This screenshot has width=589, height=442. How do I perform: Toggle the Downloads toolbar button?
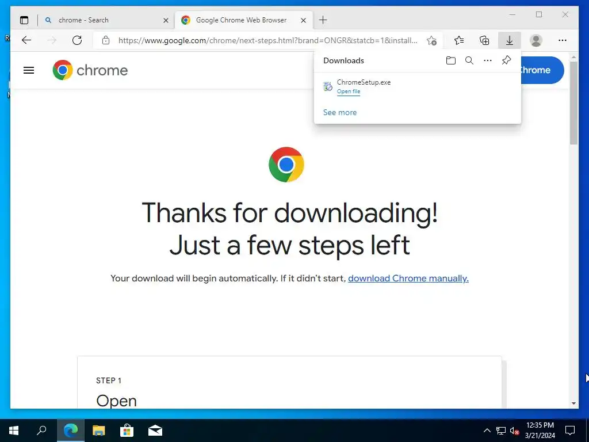pos(510,40)
